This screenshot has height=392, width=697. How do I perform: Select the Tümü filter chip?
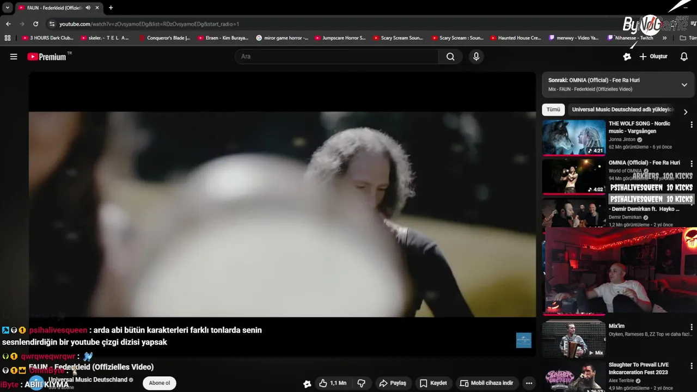[x=553, y=109]
